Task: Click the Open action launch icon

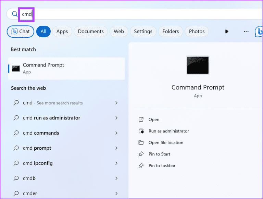Action: click(x=141, y=120)
